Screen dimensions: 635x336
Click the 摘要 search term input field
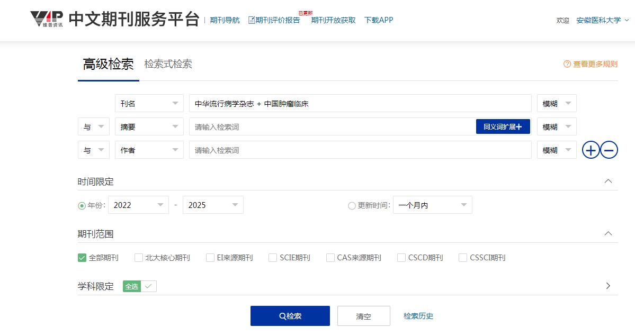(x=331, y=127)
